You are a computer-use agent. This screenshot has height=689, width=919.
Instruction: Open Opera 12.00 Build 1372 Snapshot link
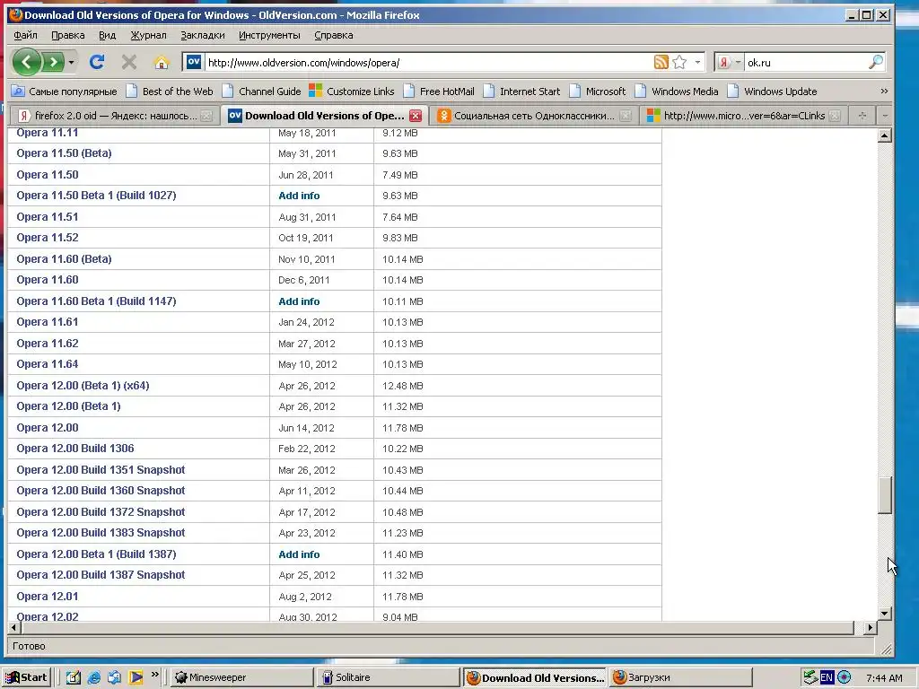(x=101, y=511)
